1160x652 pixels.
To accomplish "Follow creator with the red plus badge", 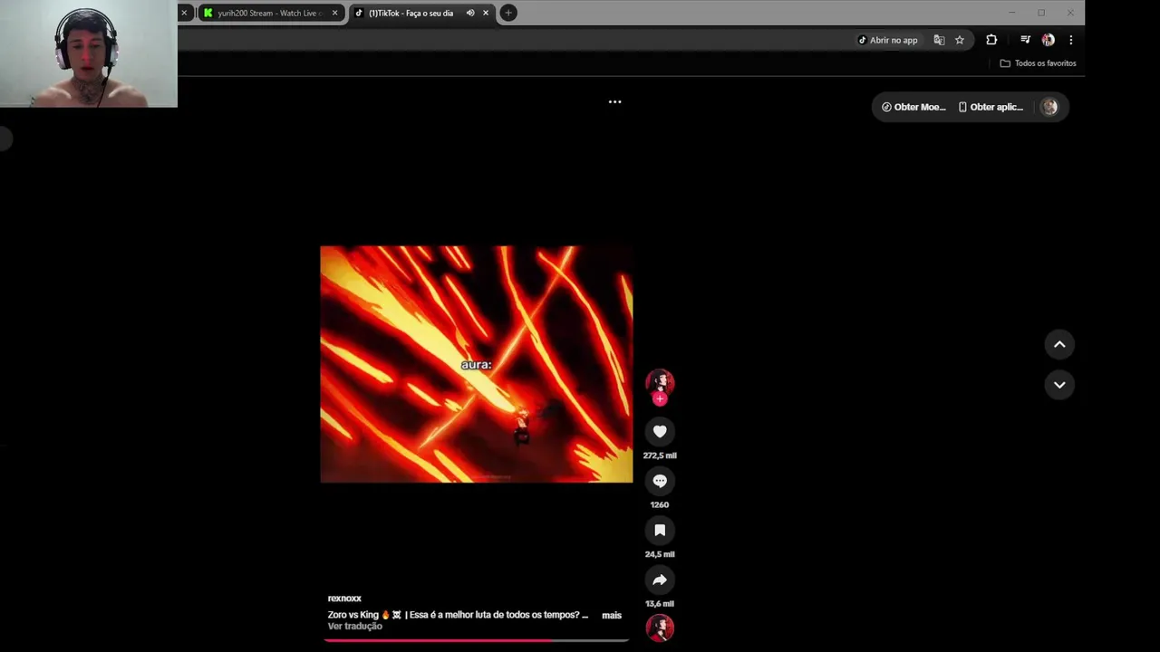I will [x=660, y=398].
